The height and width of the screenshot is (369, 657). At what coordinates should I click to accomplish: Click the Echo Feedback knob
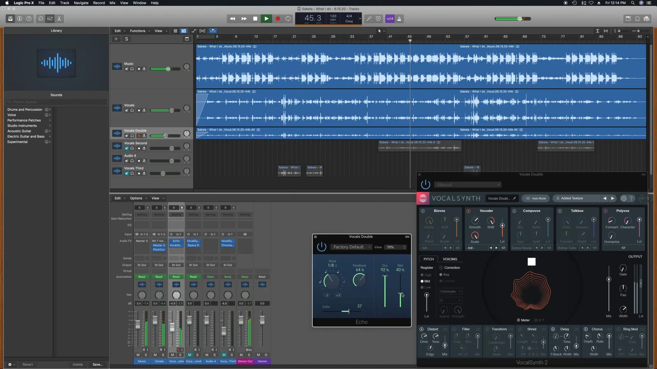click(x=359, y=280)
